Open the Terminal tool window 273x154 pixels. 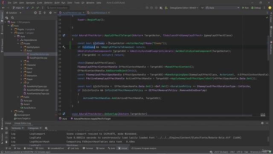(x=88, y=148)
